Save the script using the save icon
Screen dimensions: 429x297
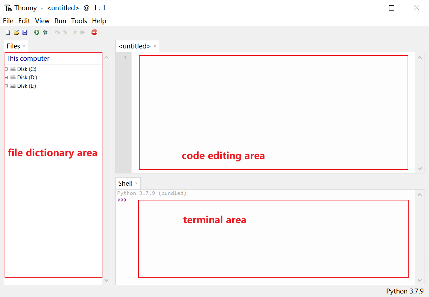25,32
